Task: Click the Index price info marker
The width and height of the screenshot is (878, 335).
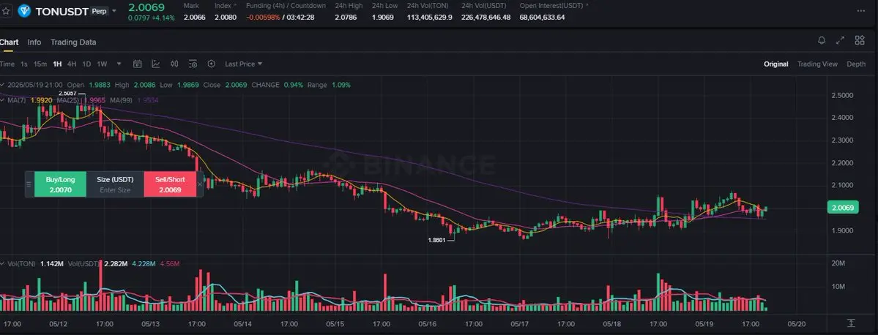Action: [234, 5]
